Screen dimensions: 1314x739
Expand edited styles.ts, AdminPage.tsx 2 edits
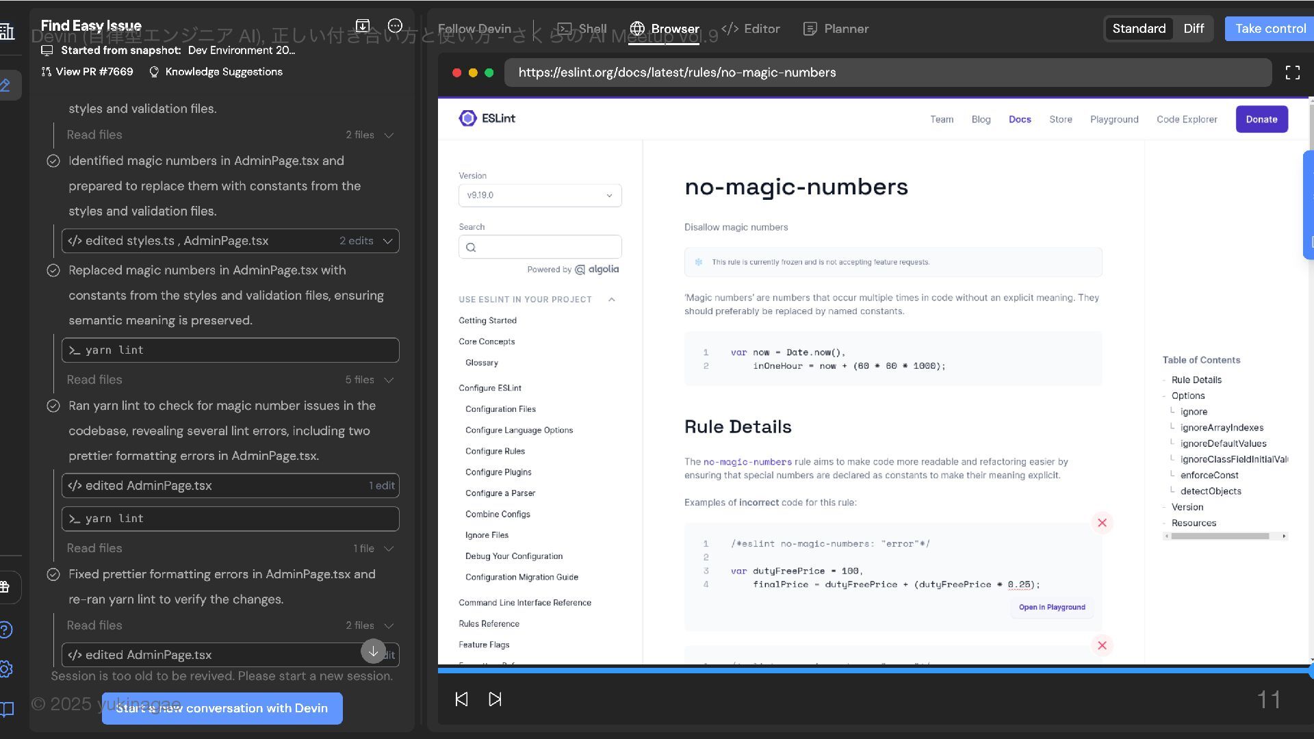230,241
